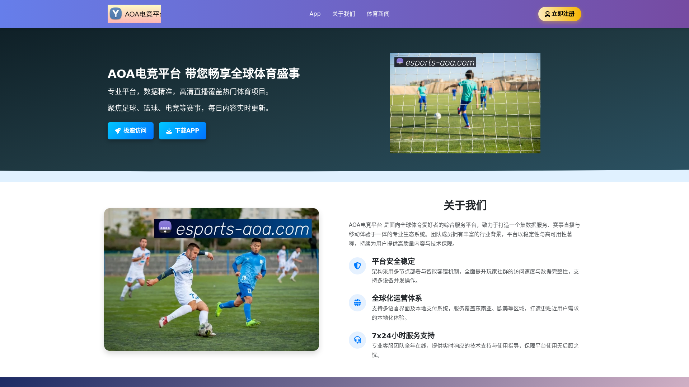Click the rocket icon on 极速访问
The height and width of the screenshot is (387, 689).
point(118,131)
